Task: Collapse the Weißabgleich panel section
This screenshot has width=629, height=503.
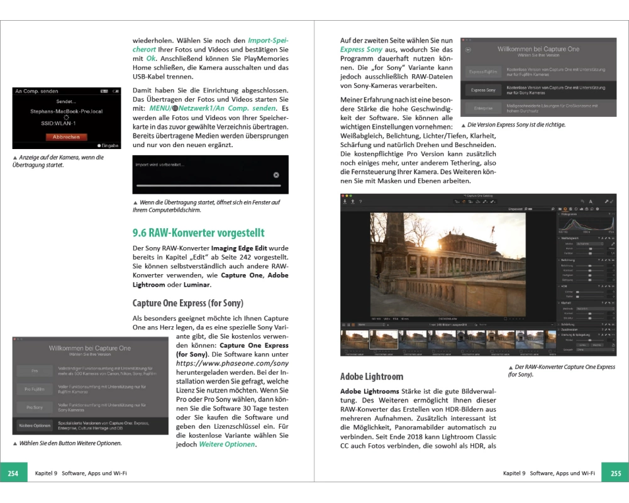Action: click(560, 238)
